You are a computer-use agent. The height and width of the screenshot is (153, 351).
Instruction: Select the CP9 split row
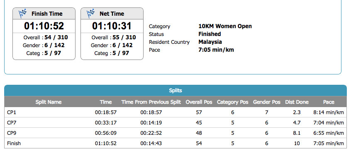pos(175,133)
